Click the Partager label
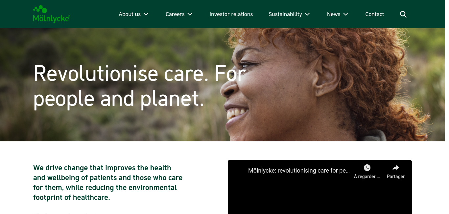The height and width of the screenshot is (214, 449). click(x=396, y=177)
